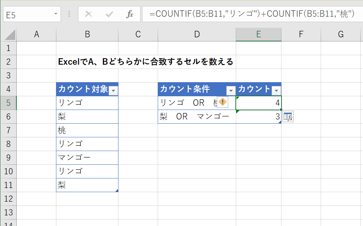Select row 10 header
Screen dimensions: 363x226
pos(8,171)
